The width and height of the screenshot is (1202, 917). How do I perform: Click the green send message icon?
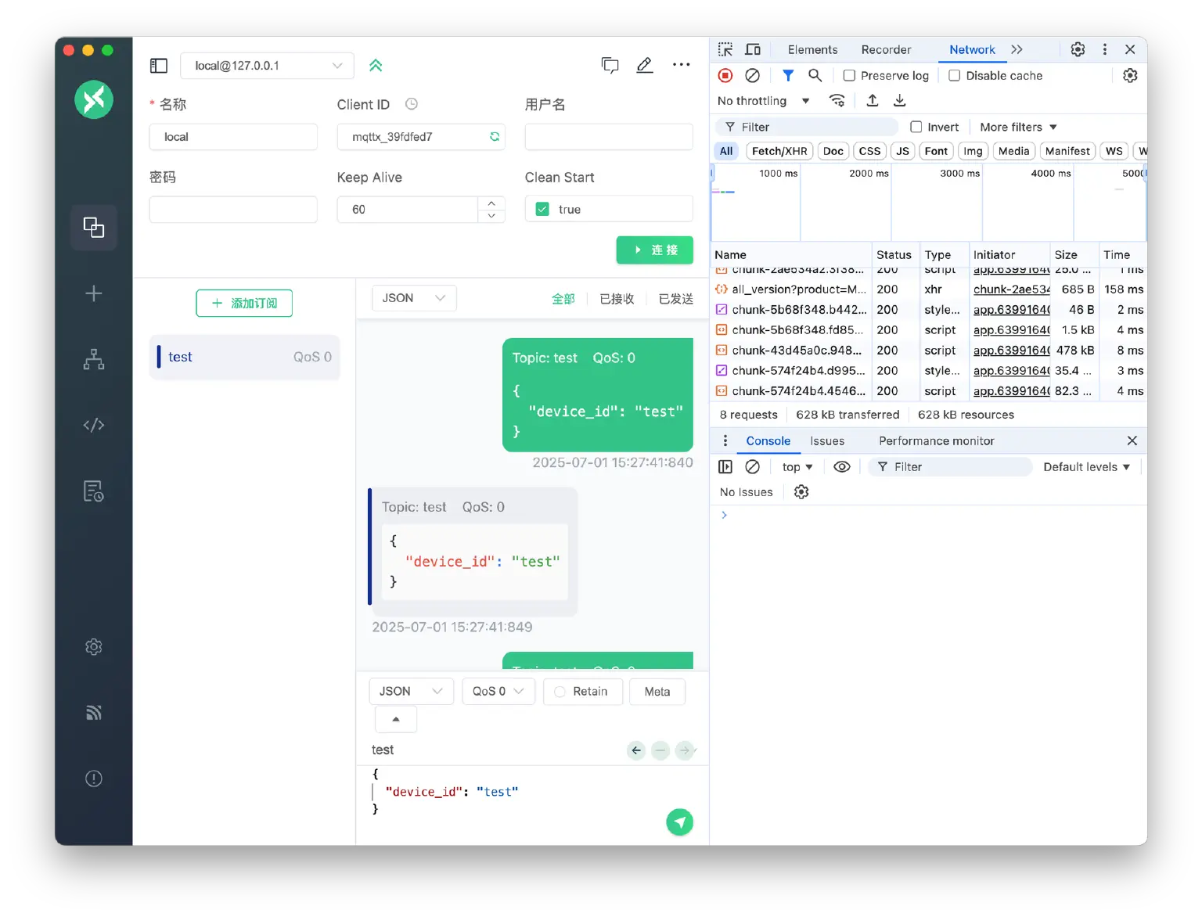pyautogui.click(x=679, y=822)
